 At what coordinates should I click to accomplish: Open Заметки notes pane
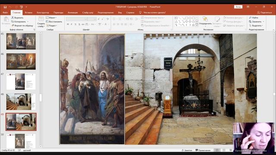click(x=187, y=150)
